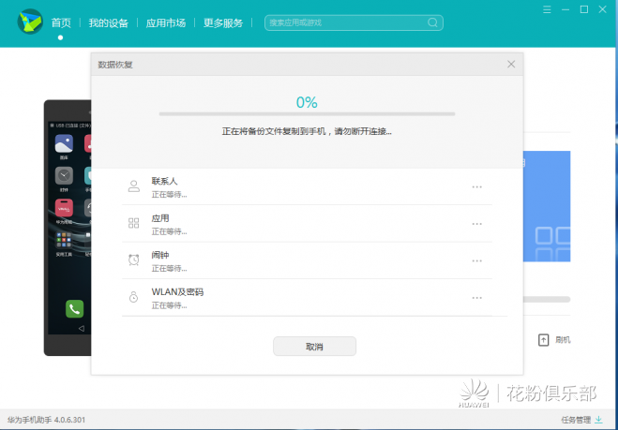
Task: Open the 我的设备 tab
Action: (109, 22)
